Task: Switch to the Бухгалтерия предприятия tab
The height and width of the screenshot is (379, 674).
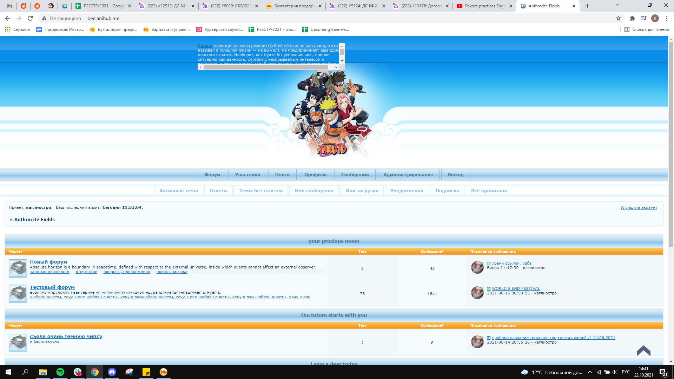Action: point(293,6)
